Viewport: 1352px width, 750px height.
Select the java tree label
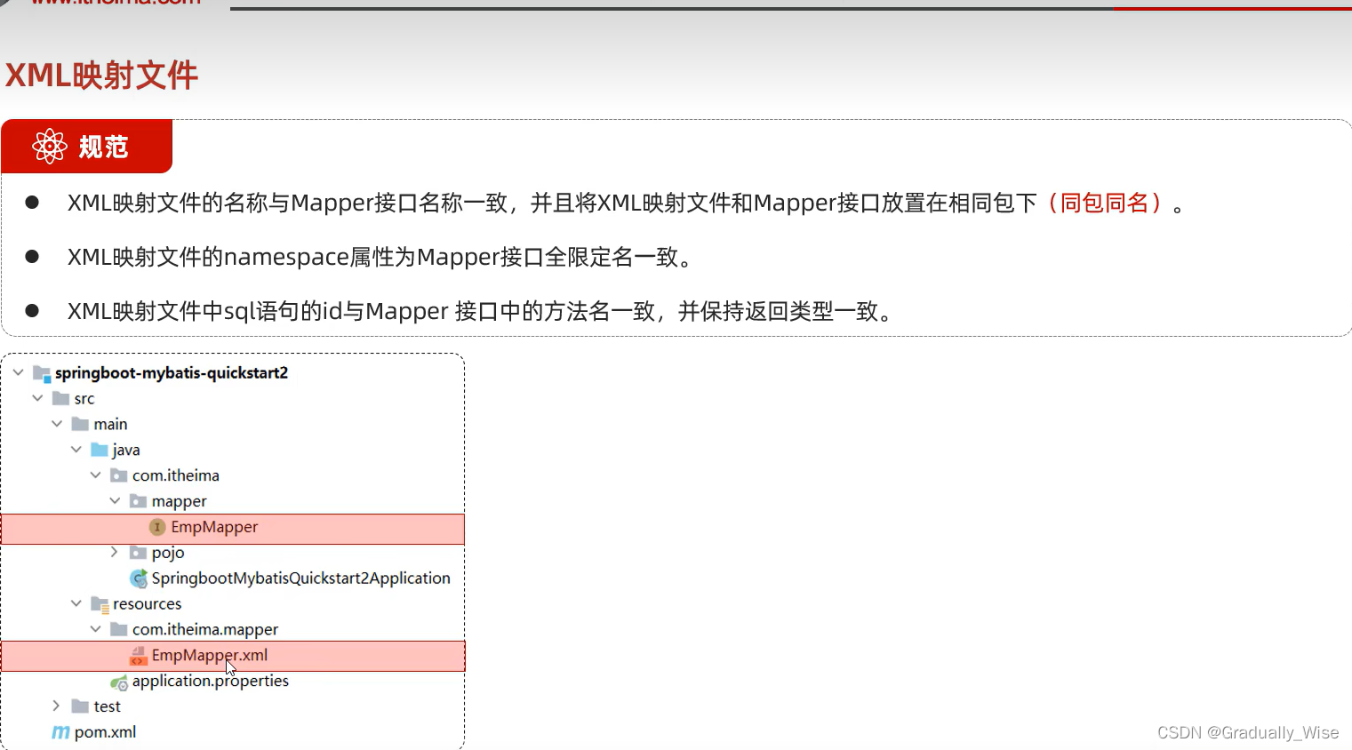(x=126, y=451)
